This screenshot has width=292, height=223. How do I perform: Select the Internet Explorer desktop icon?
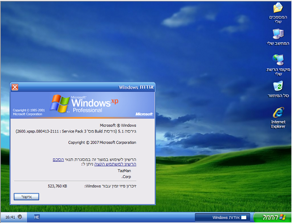[278, 117]
